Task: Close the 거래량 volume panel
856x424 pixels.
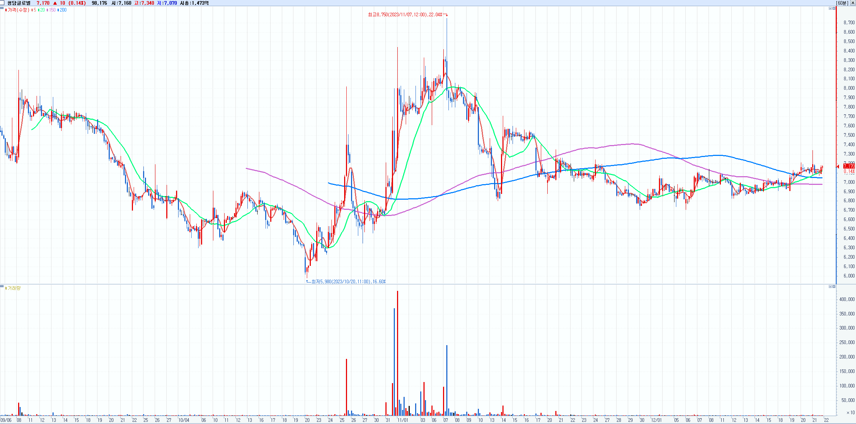Action: click(834, 287)
